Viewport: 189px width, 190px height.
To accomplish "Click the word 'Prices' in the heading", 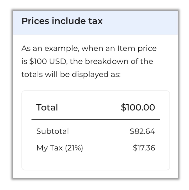I will (35, 21).
